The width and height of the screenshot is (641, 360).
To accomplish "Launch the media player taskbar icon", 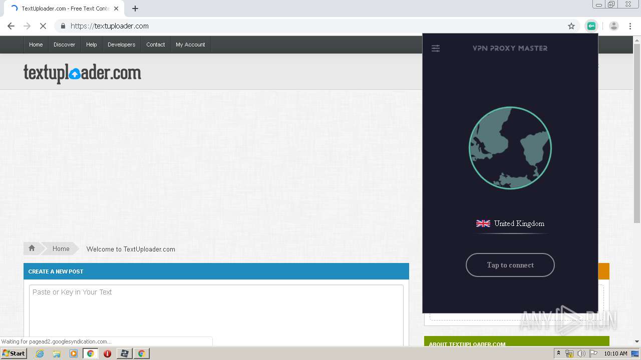I will [x=74, y=353].
